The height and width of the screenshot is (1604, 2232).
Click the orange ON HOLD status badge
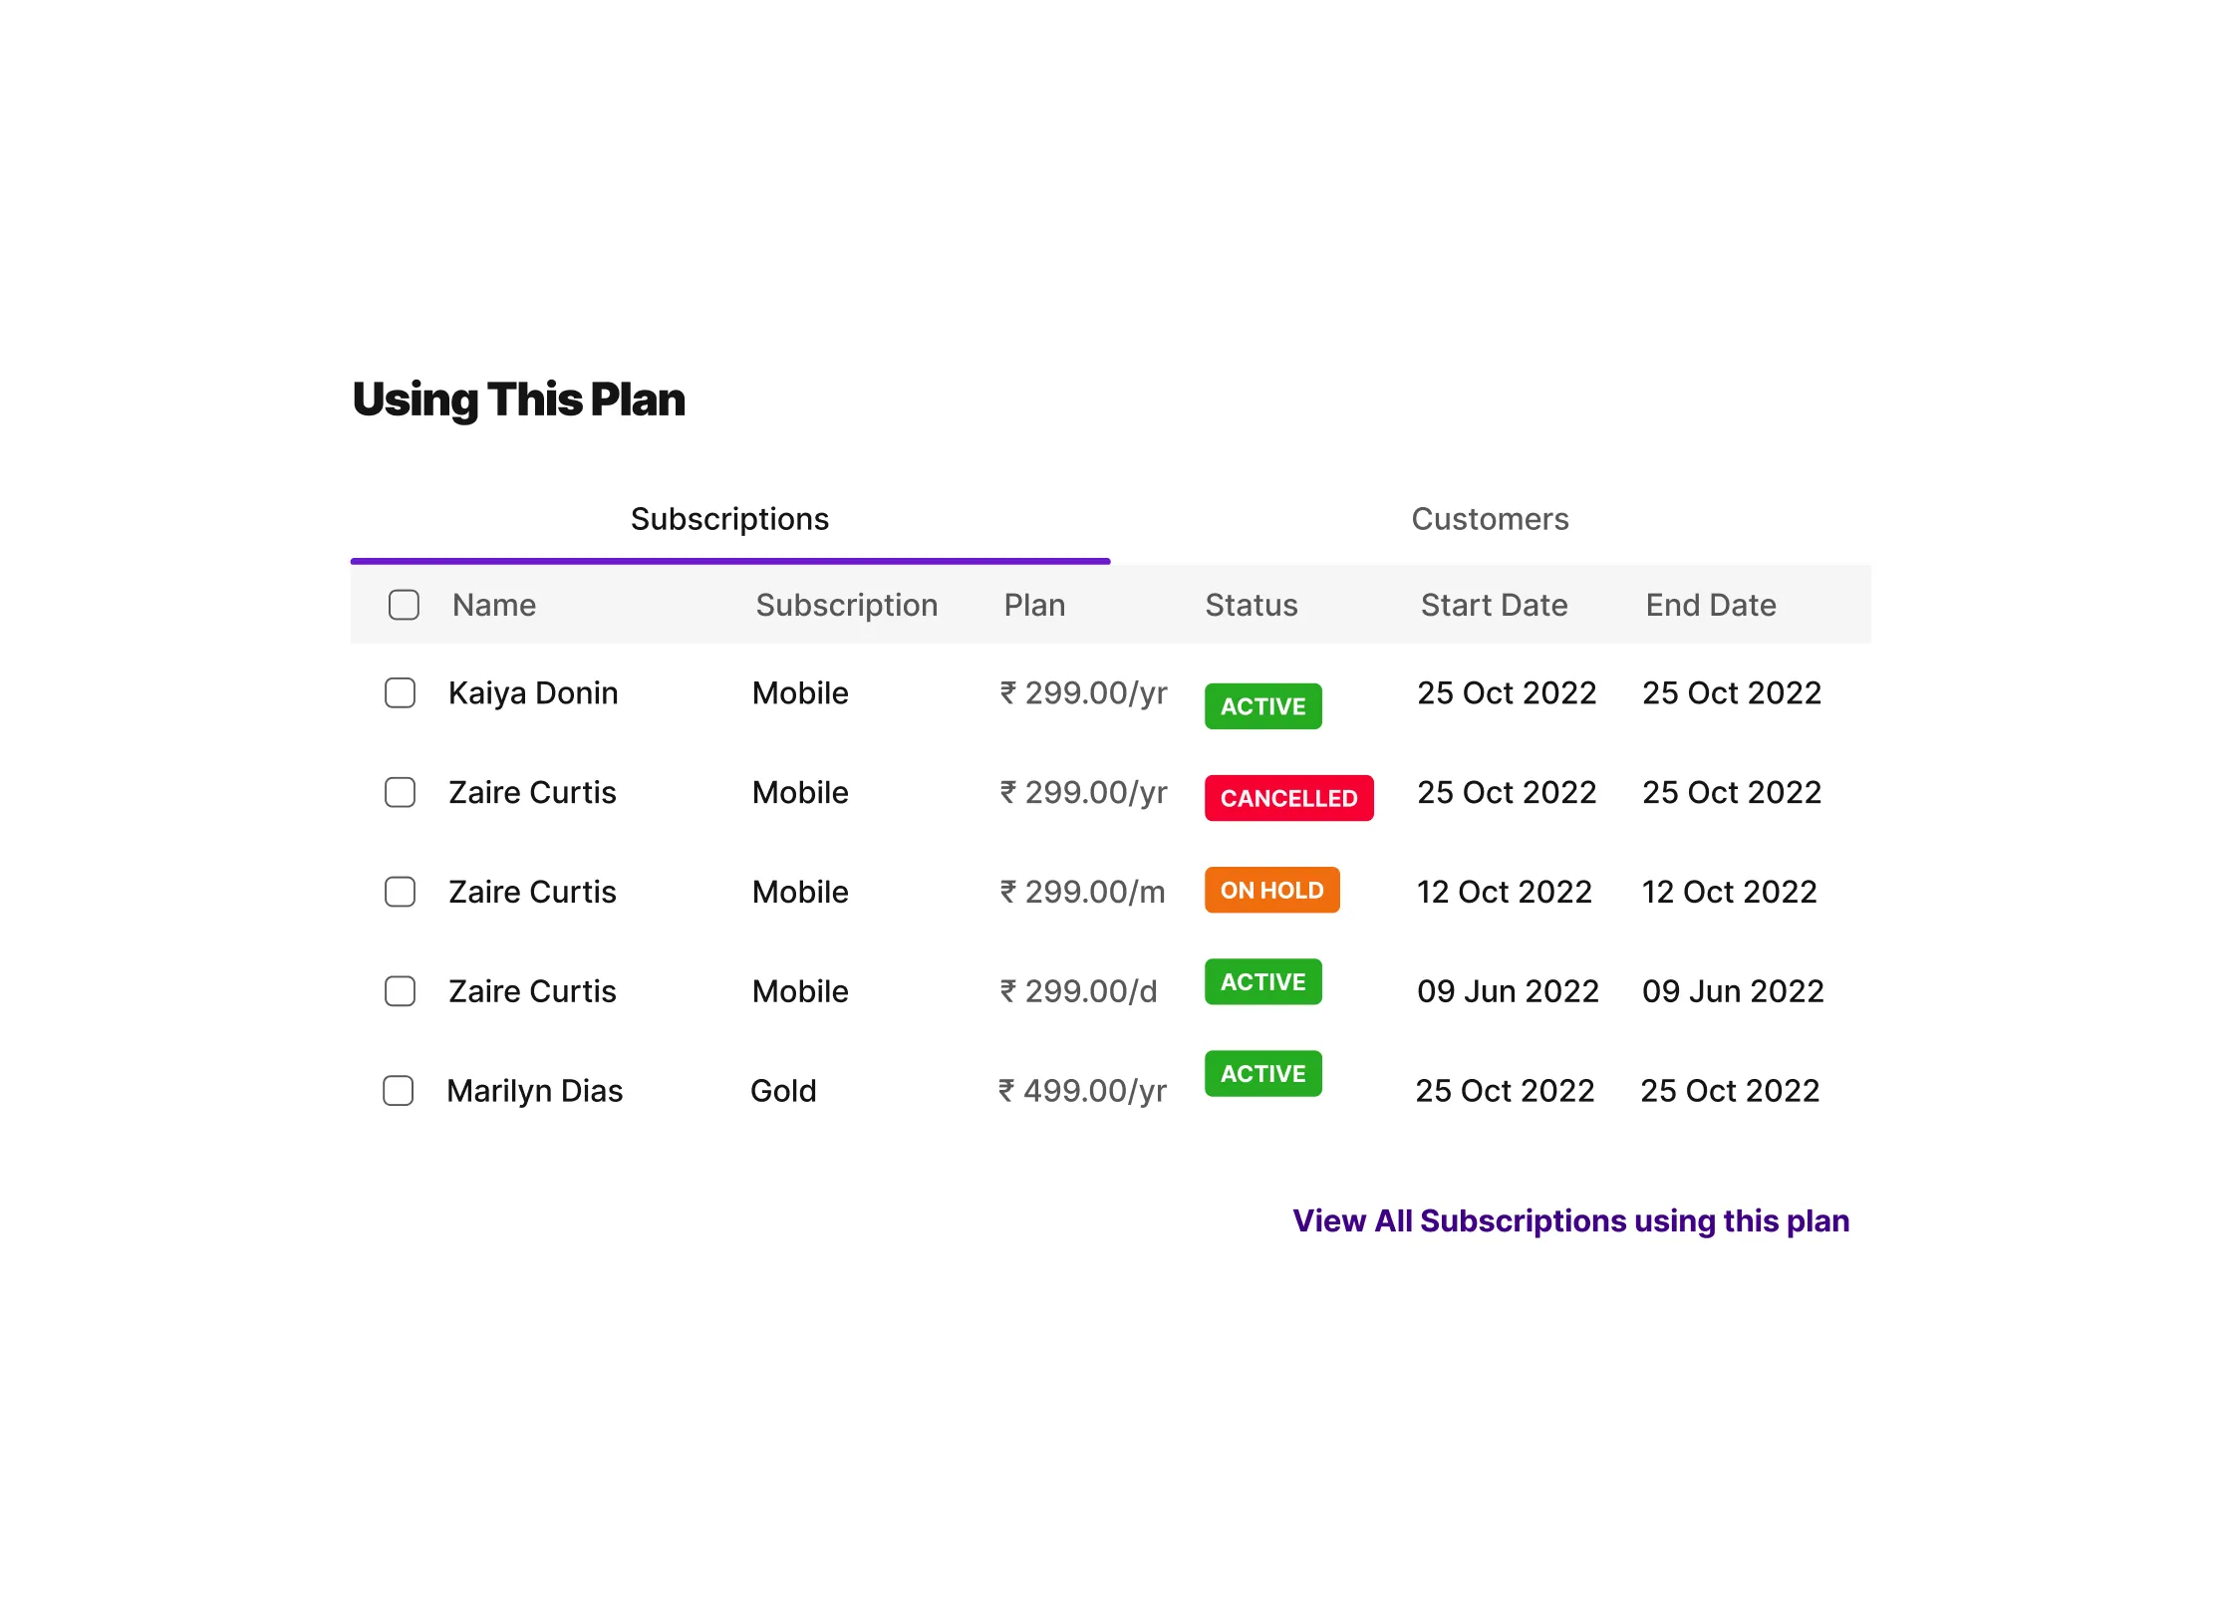1271,890
